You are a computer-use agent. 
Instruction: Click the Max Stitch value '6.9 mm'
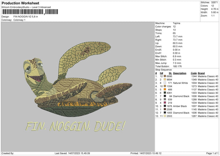click(177, 56)
